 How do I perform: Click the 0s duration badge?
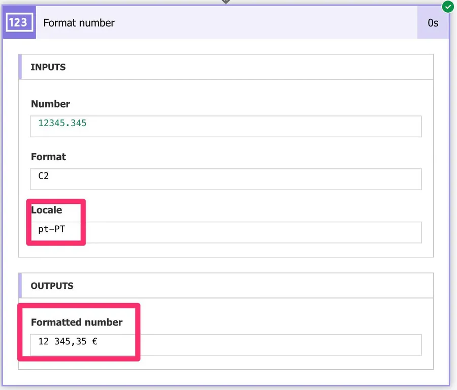point(433,23)
